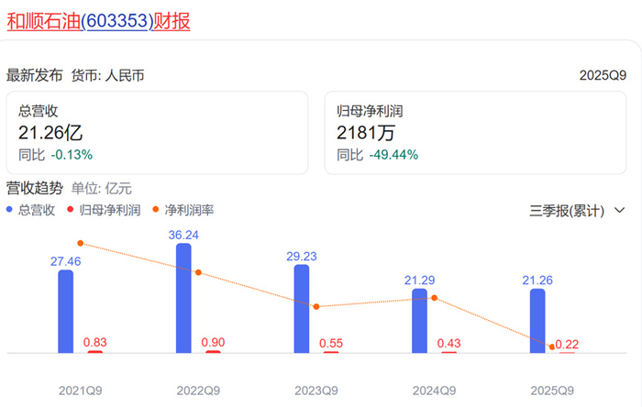Click the red 归母净利润 legend dot
The image size is (642, 407).
tap(71, 209)
